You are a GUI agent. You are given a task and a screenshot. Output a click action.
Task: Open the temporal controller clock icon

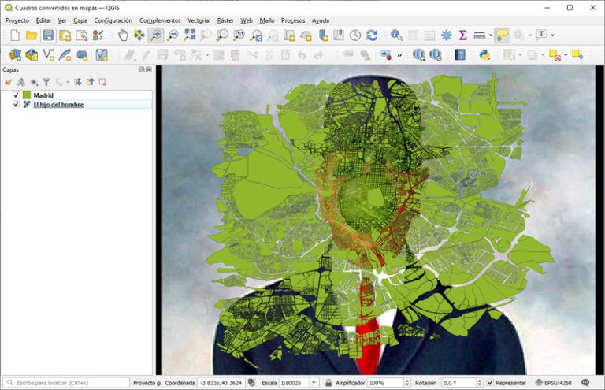tap(355, 35)
